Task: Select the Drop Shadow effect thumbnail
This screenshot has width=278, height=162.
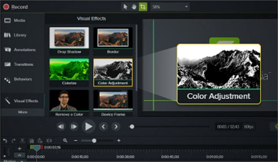Action: [69, 41]
